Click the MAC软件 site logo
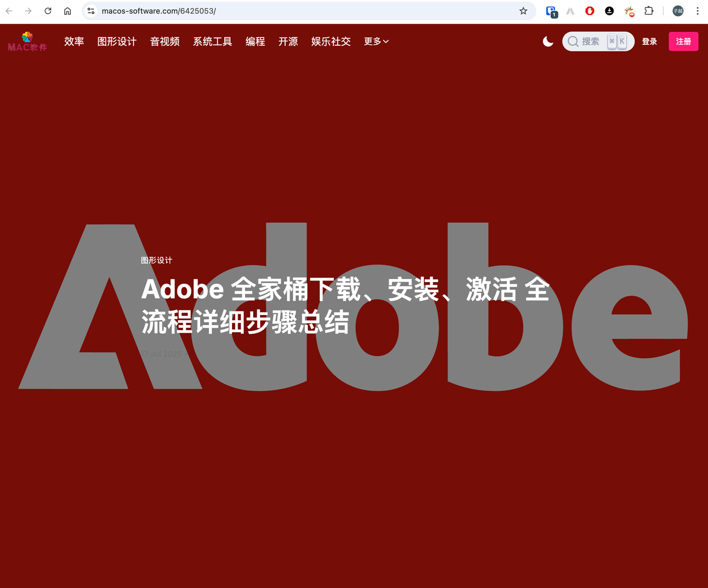This screenshot has height=588, width=708. pos(27,42)
